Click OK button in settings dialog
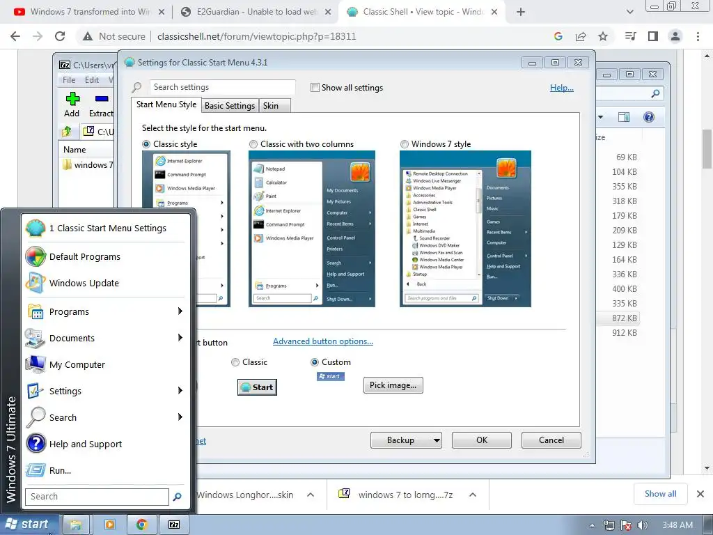The image size is (713, 535). click(482, 440)
